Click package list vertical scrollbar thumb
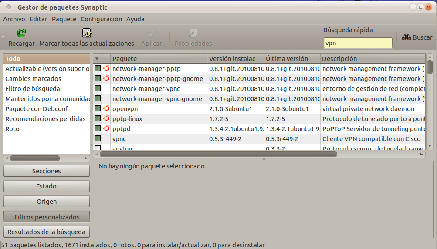The width and height of the screenshot is (437, 249). point(430,67)
